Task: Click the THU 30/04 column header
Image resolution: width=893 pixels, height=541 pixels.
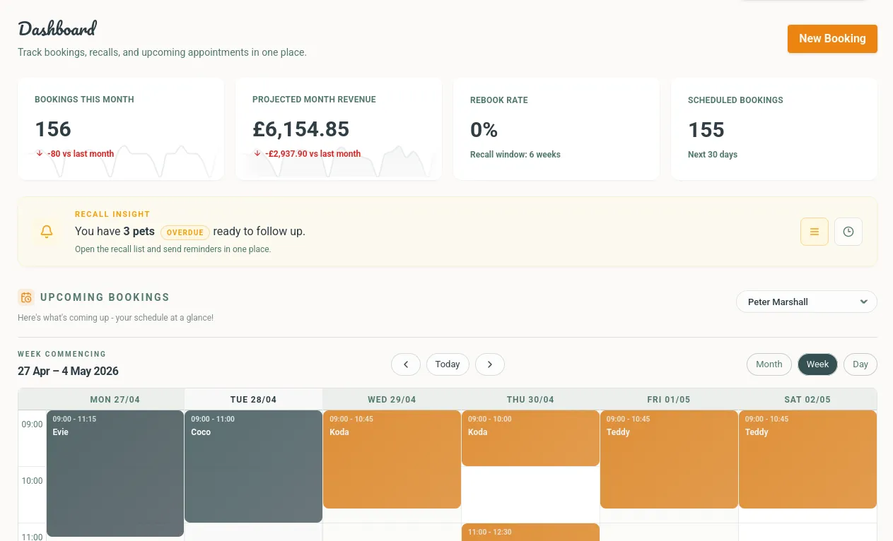Action: click(530, 400)
